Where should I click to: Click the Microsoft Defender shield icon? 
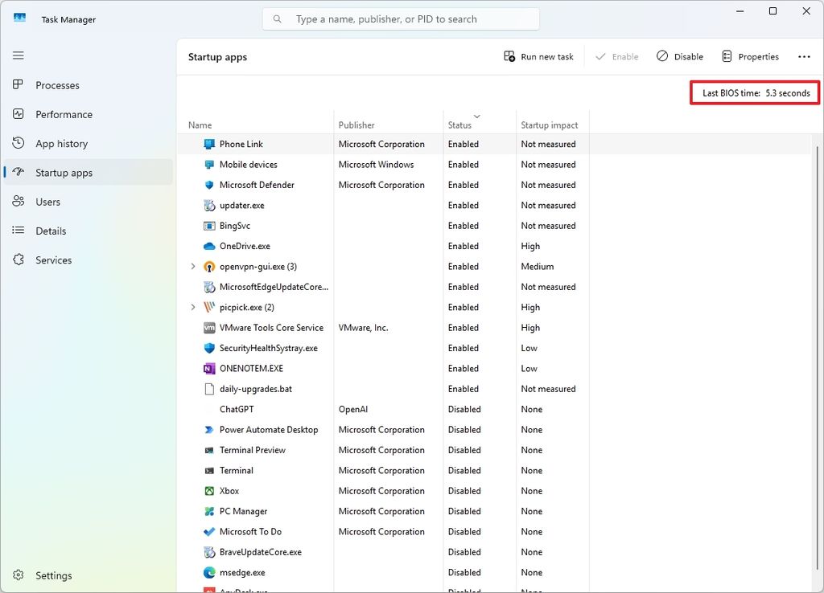pos(209,185)
